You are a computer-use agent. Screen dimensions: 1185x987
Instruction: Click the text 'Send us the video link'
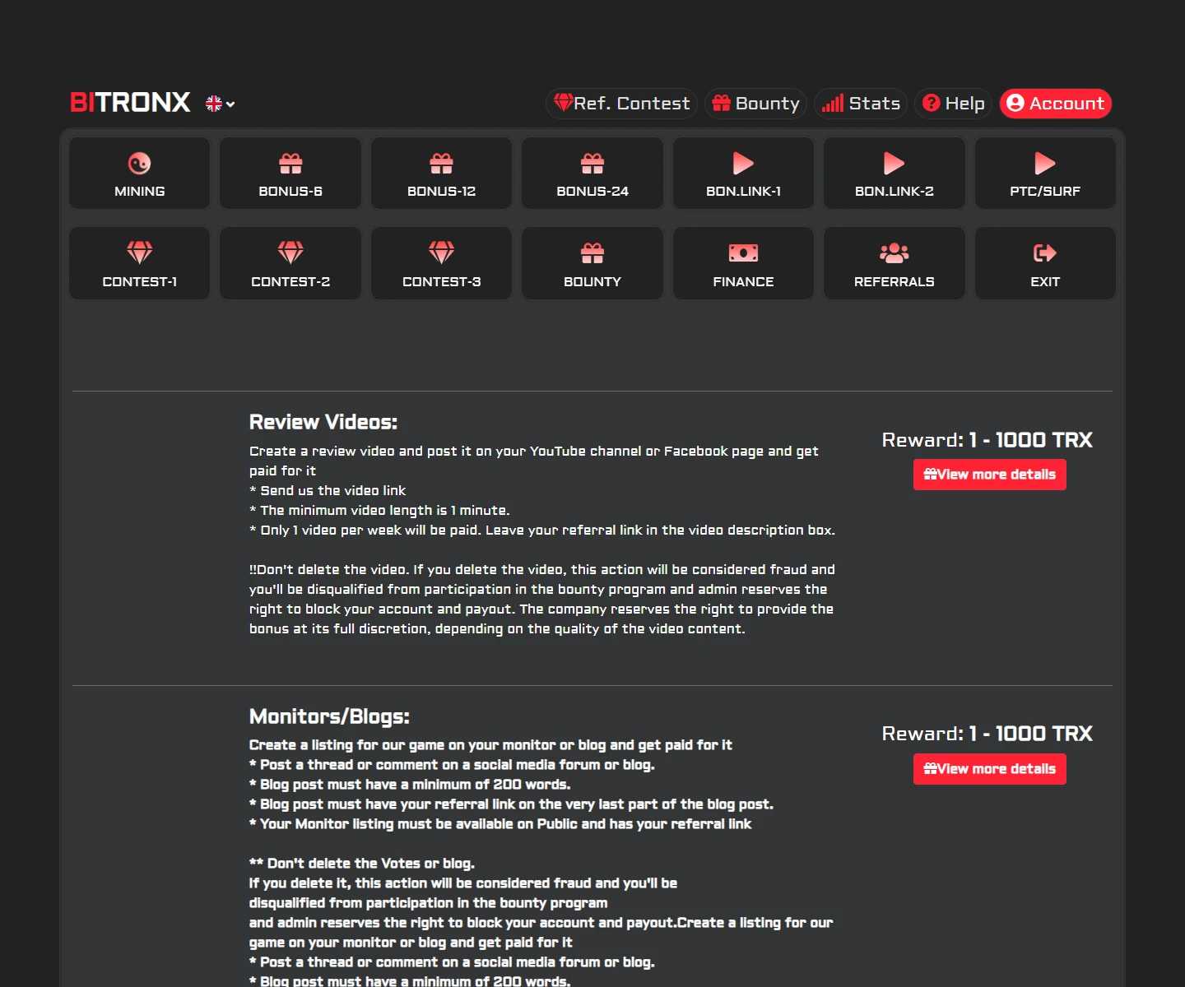(332, 490)
